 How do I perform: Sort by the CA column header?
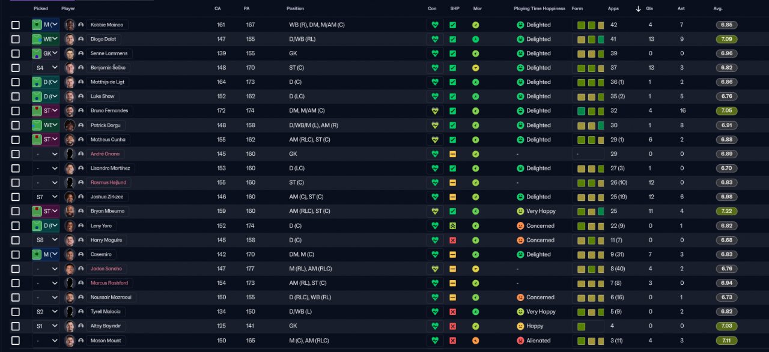[217, 9]
